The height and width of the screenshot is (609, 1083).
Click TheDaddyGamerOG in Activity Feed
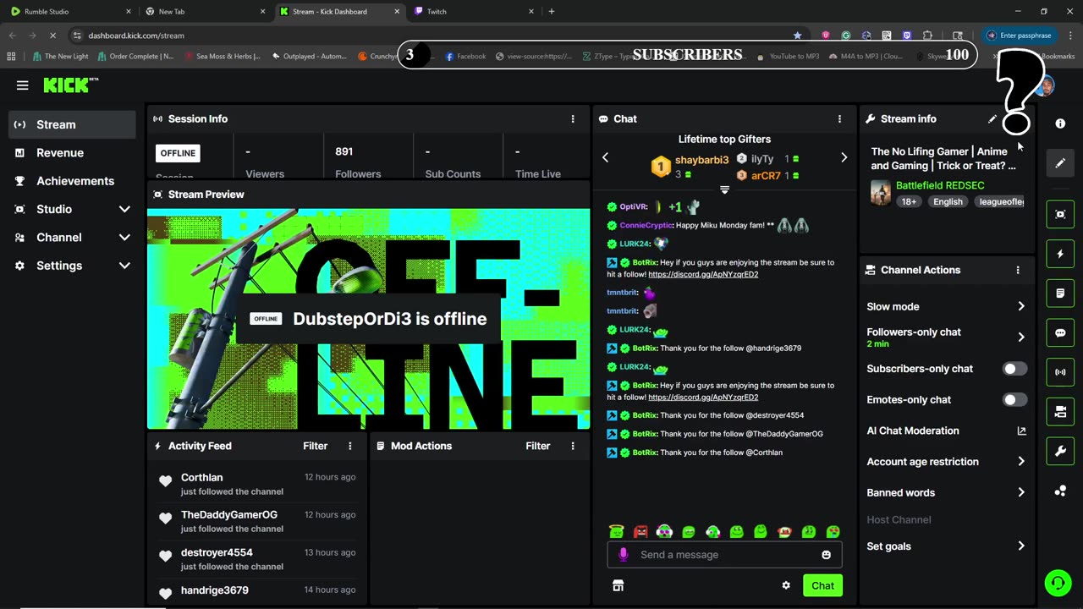coord(228,514)
